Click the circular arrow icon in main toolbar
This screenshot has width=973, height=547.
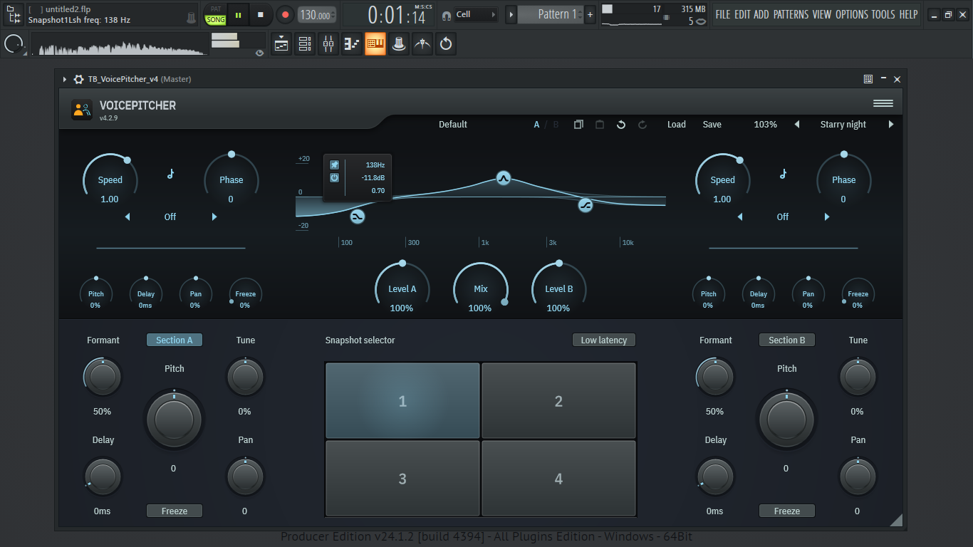tap(446, 44)
